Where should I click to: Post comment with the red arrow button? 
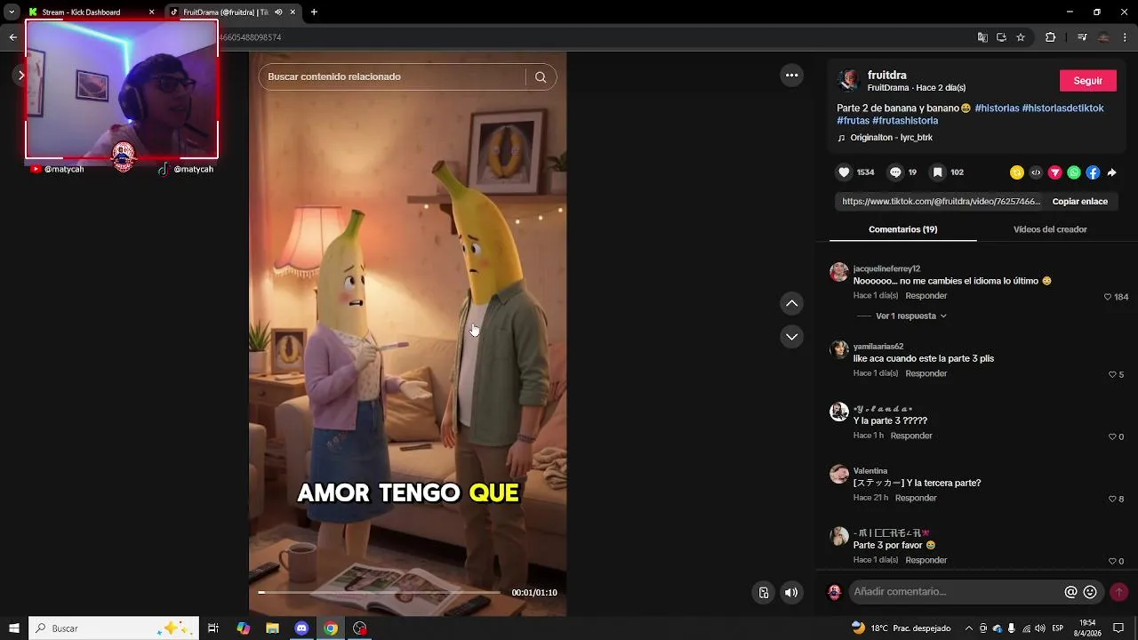click(1118, 592)
